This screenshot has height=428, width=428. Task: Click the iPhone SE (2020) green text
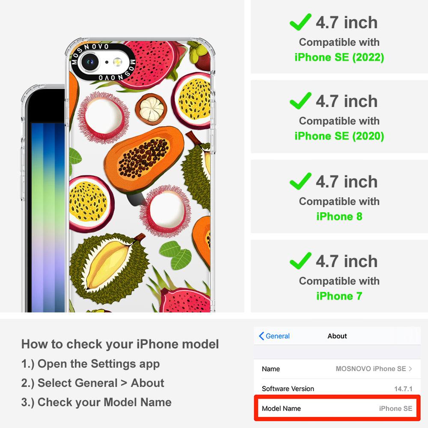pyautogui.click(x=339, y=136)
